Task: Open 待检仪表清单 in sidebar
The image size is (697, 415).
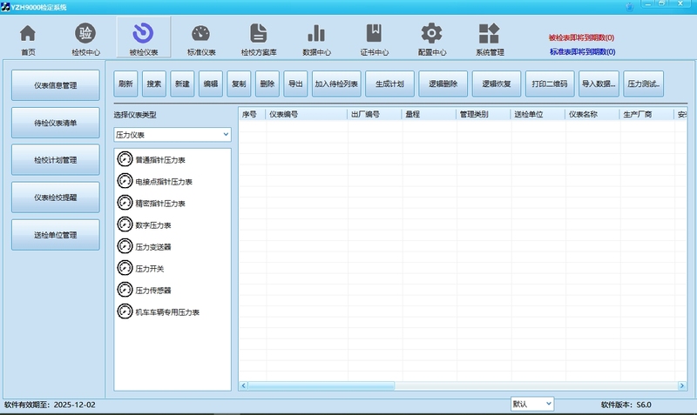Action: pos(56,123)
